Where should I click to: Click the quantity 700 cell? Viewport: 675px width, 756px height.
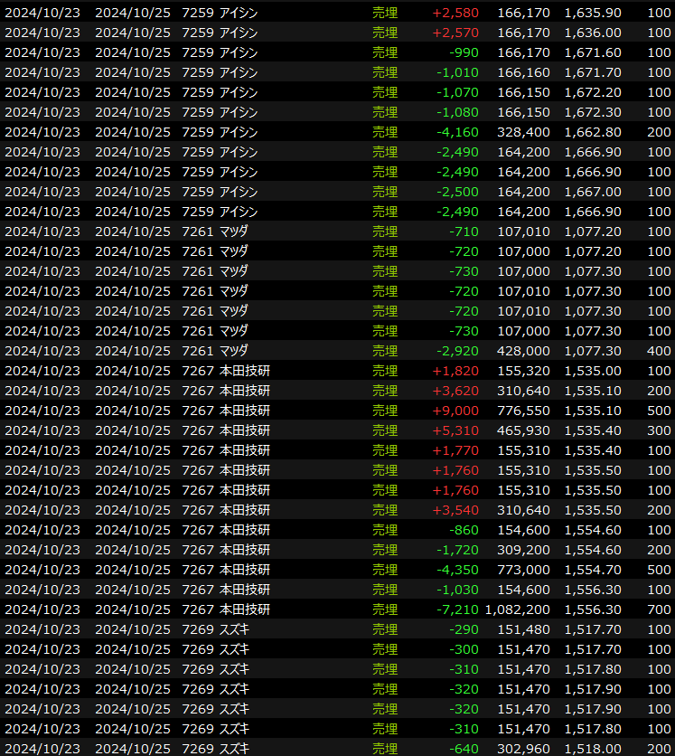coord(659,610)
